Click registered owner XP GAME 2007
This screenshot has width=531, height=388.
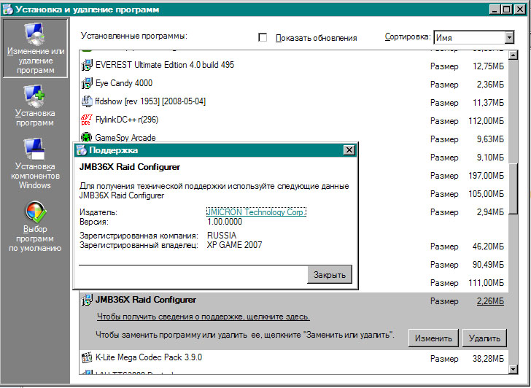click(x=234, y=245)
